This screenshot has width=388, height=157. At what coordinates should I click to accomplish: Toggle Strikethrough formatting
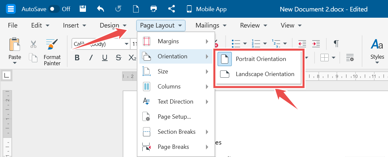[x=118, y=58]
